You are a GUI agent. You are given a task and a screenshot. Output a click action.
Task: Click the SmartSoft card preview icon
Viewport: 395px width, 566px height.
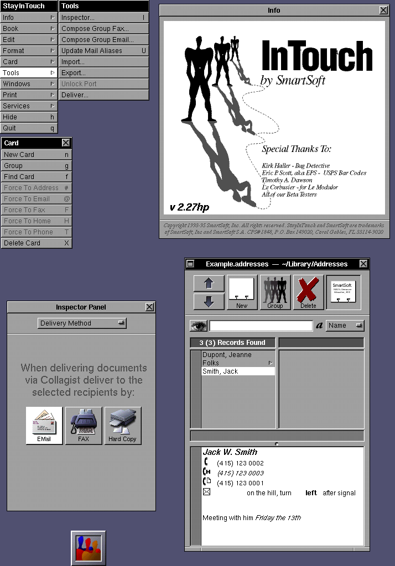(x=344, y=292)
